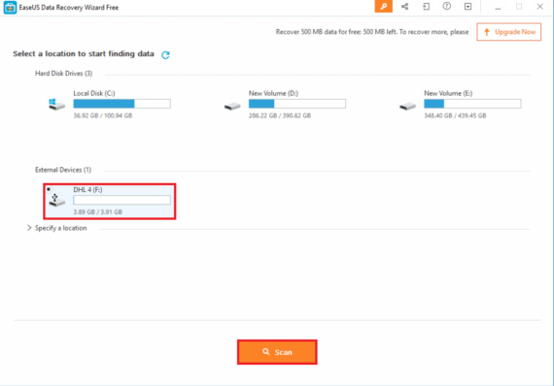Click the Scan button
Image resolution: width=554 pixels, height=386 pixels.
pos(277,352)
